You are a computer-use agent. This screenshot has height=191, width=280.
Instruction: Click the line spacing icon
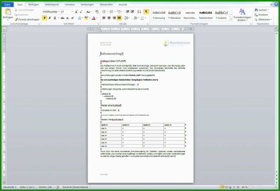tap(126, 18)
